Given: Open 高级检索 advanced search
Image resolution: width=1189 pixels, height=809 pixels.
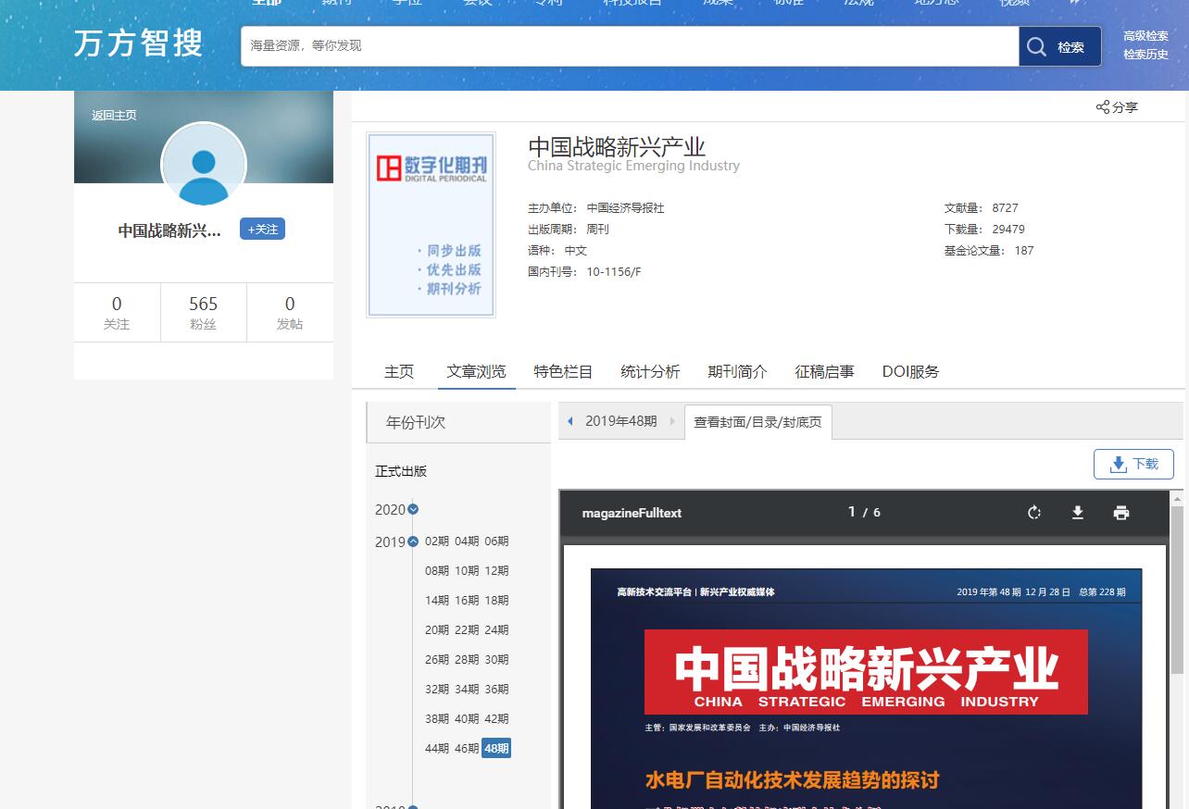Looking at the screenshot, I should point(1145,36).
